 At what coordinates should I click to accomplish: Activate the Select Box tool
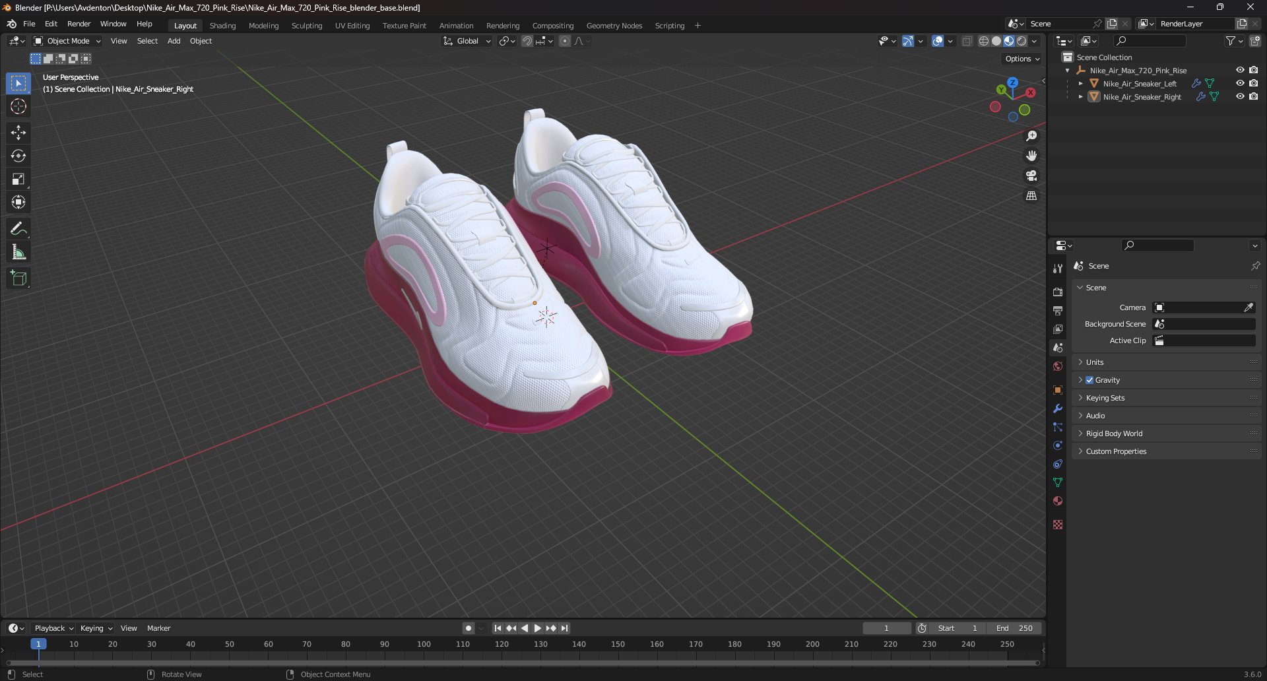(x=18, y=83)
